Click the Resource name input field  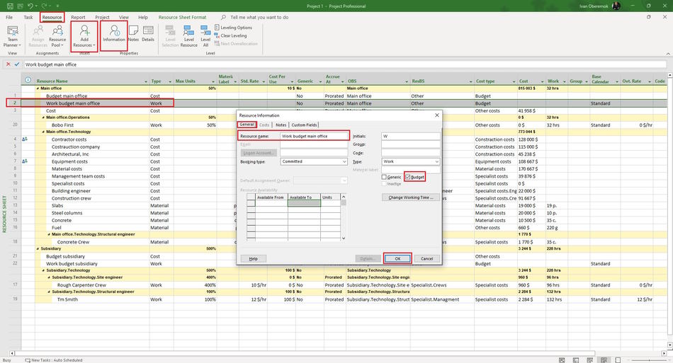(314, 136)
